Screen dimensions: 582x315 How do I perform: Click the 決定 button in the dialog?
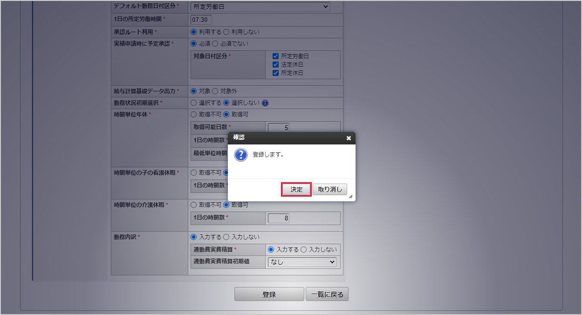click(x=296, y=189)
